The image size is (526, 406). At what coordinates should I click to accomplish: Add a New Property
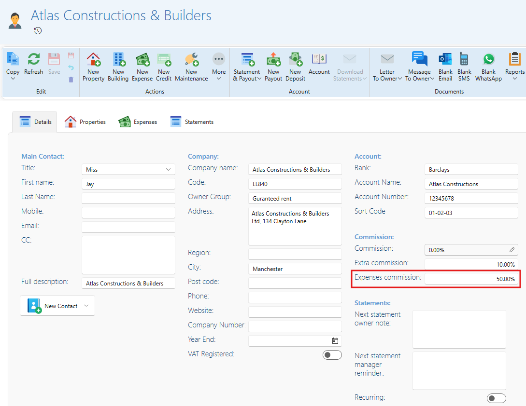(x=93, y=67)
